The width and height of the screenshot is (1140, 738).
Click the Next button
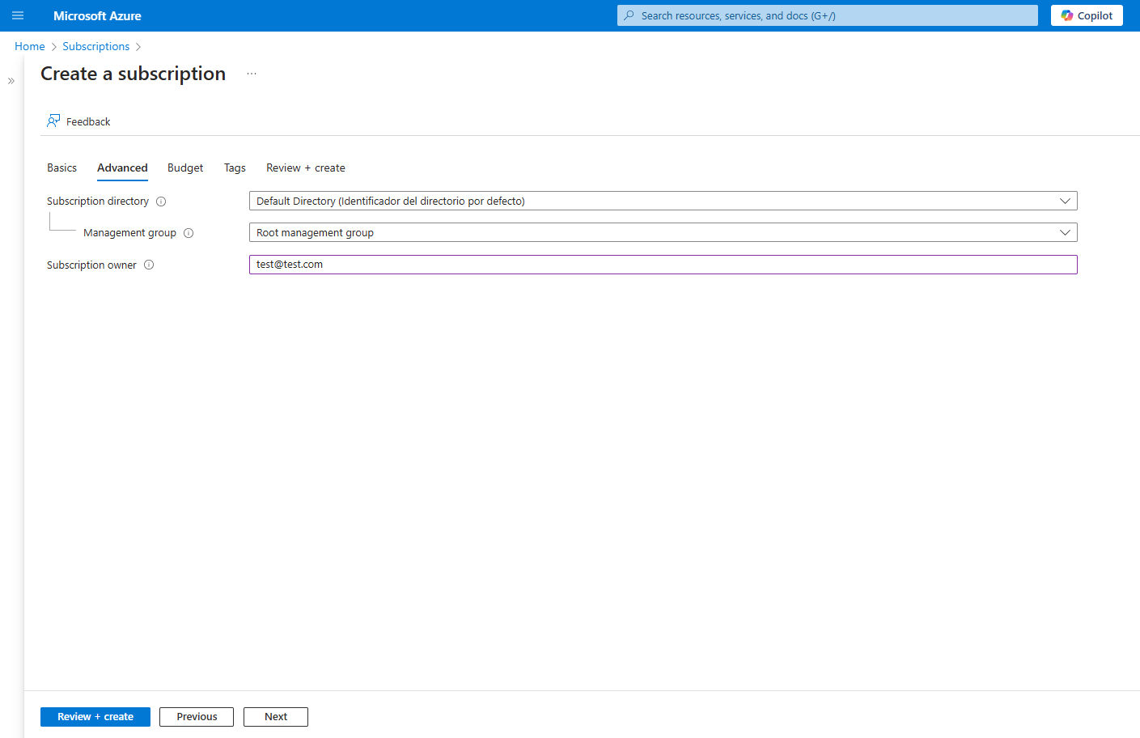[276, 717]
